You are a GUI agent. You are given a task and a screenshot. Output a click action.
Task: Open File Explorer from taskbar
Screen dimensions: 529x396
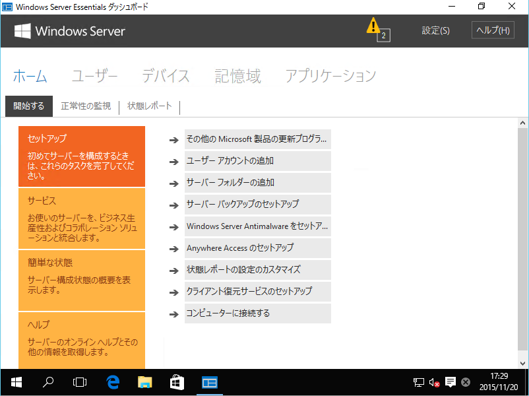coord(145,382)
